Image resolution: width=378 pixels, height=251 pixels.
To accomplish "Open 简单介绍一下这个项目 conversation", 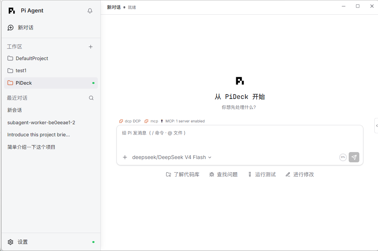I will point(51,147).
